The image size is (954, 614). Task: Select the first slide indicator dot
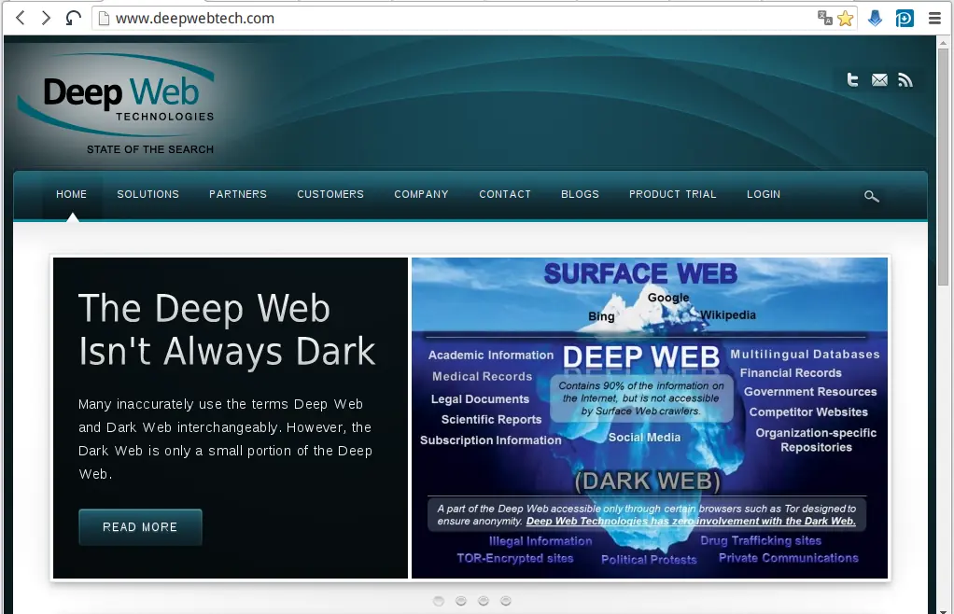point(439,601)
